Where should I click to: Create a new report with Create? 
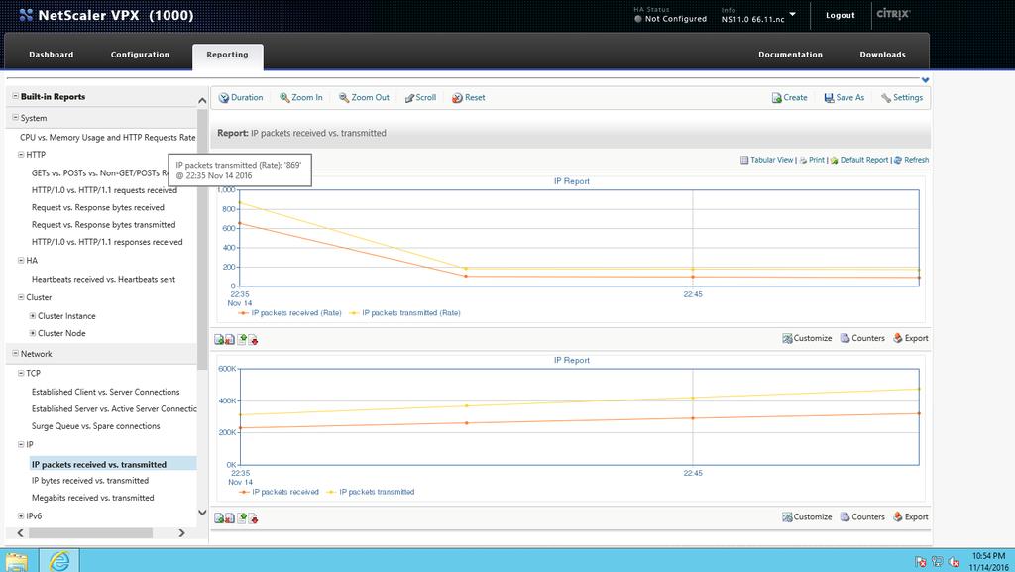[789, 98]
